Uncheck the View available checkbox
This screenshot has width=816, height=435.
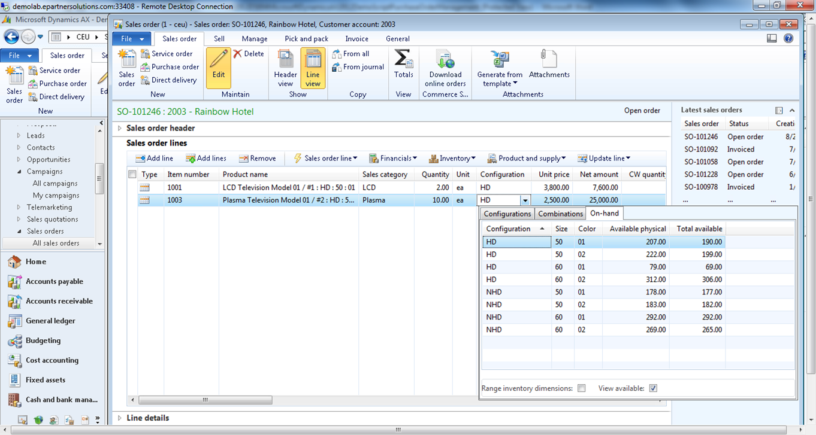pos(653,388)
